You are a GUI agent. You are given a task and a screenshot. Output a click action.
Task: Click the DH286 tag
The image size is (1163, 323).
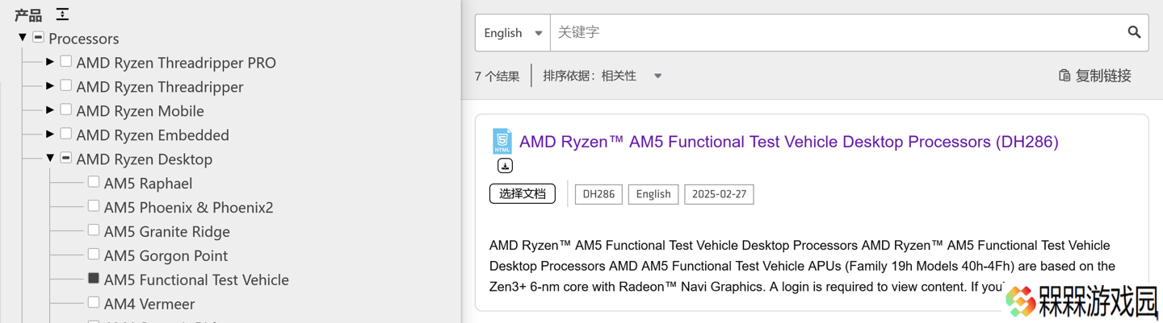pos(598,194)
